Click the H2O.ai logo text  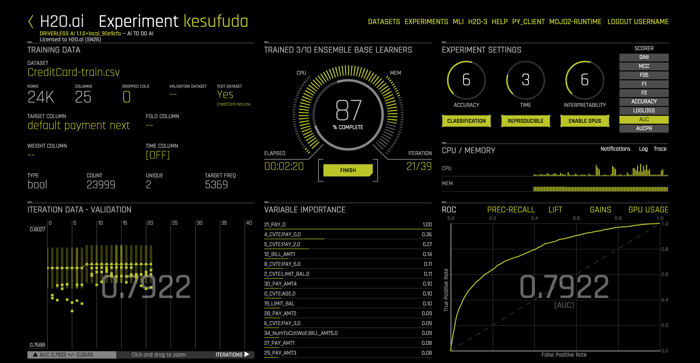point(62,21)
